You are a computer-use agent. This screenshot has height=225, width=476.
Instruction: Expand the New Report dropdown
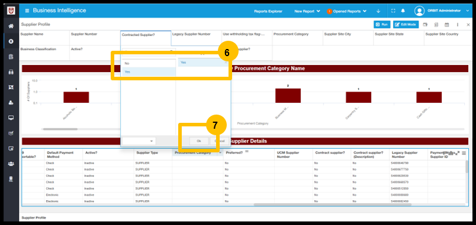307,11
